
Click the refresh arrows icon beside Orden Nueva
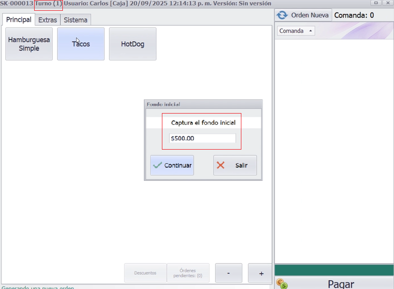282,15
